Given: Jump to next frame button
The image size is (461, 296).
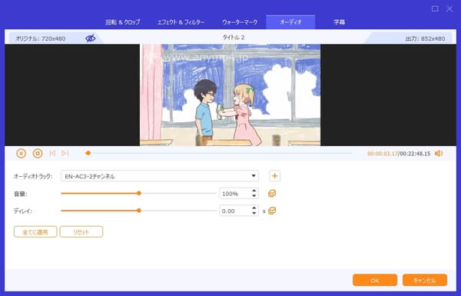Looking at the screenshot, I should point(65,153).
